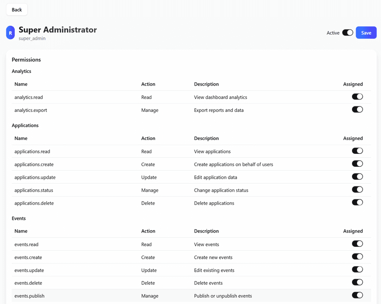Click the R avatar icon
This screenshot has width=381, height=304.
(x=10, y=33)
